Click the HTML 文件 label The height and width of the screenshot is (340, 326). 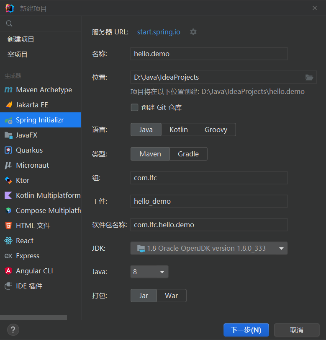(x=33, y=226)
